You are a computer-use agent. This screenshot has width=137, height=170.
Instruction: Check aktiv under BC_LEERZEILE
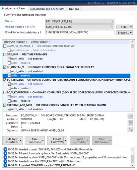tap(9, 88)
